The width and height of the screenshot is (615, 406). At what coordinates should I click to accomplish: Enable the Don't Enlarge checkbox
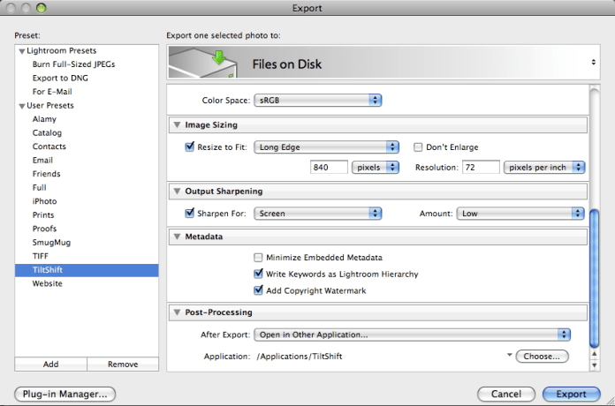point(419,147)
